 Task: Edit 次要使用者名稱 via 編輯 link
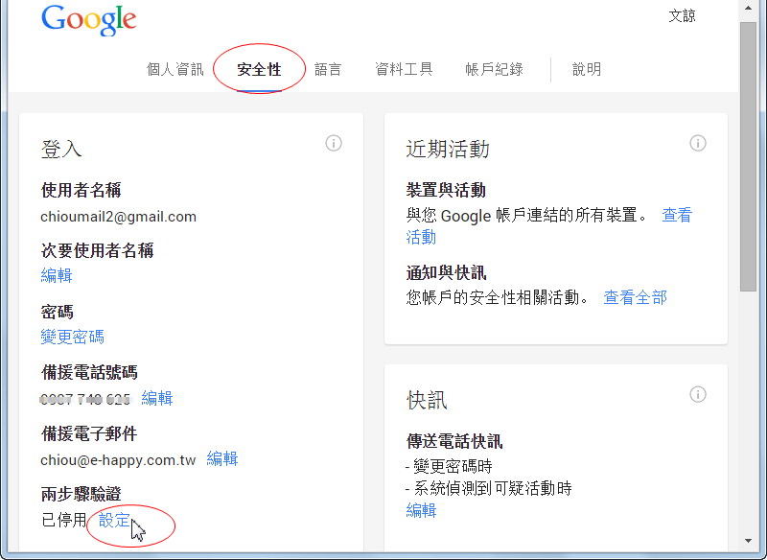(57, 275)
